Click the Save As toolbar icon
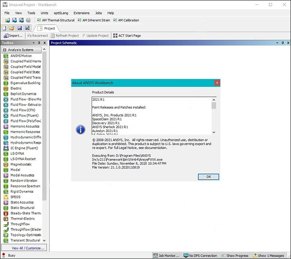This screenshot has width=291, height=259. tap(28, 28)
